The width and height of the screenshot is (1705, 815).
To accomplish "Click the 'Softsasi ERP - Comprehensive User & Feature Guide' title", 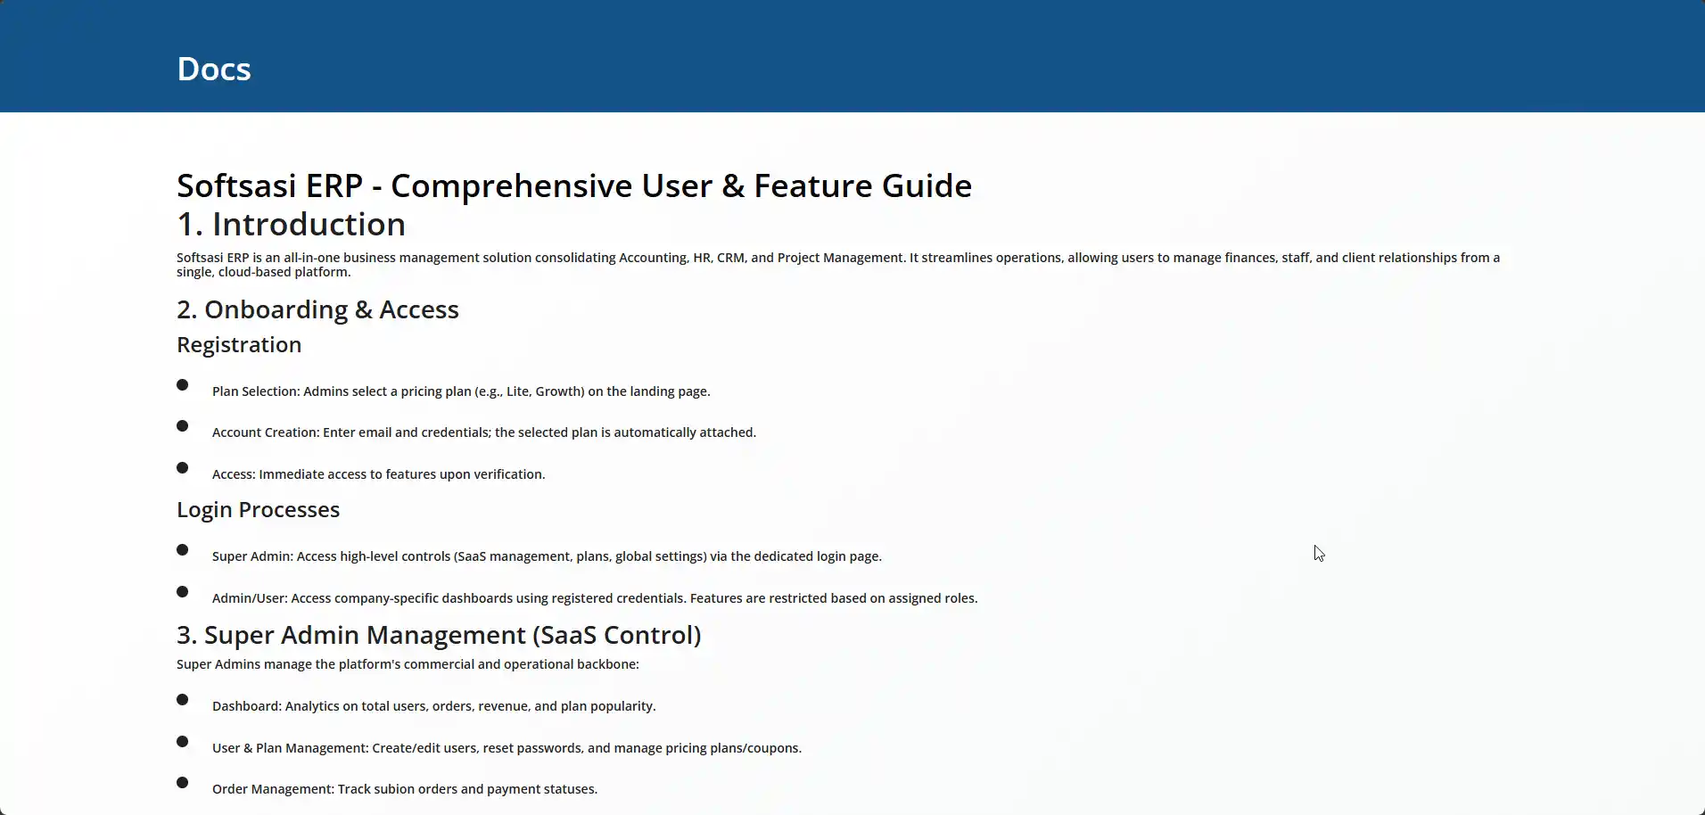I will click(574, 185).
